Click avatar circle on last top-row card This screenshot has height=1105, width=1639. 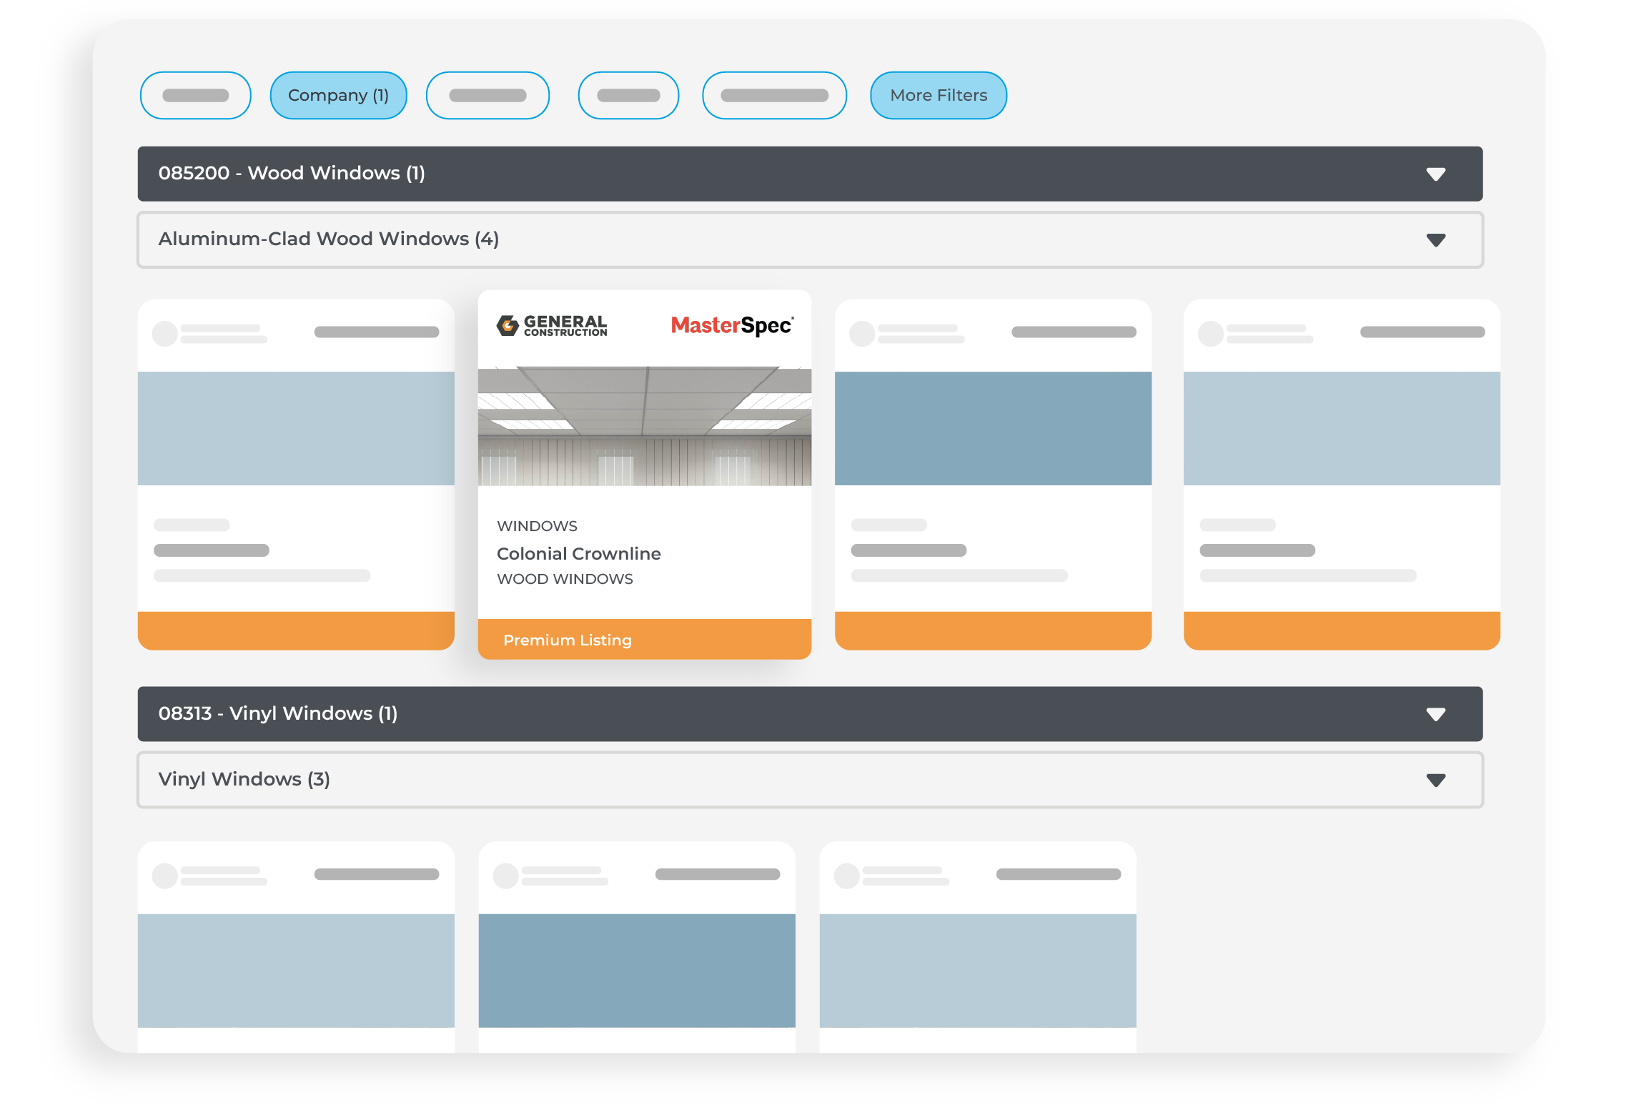1211,333
